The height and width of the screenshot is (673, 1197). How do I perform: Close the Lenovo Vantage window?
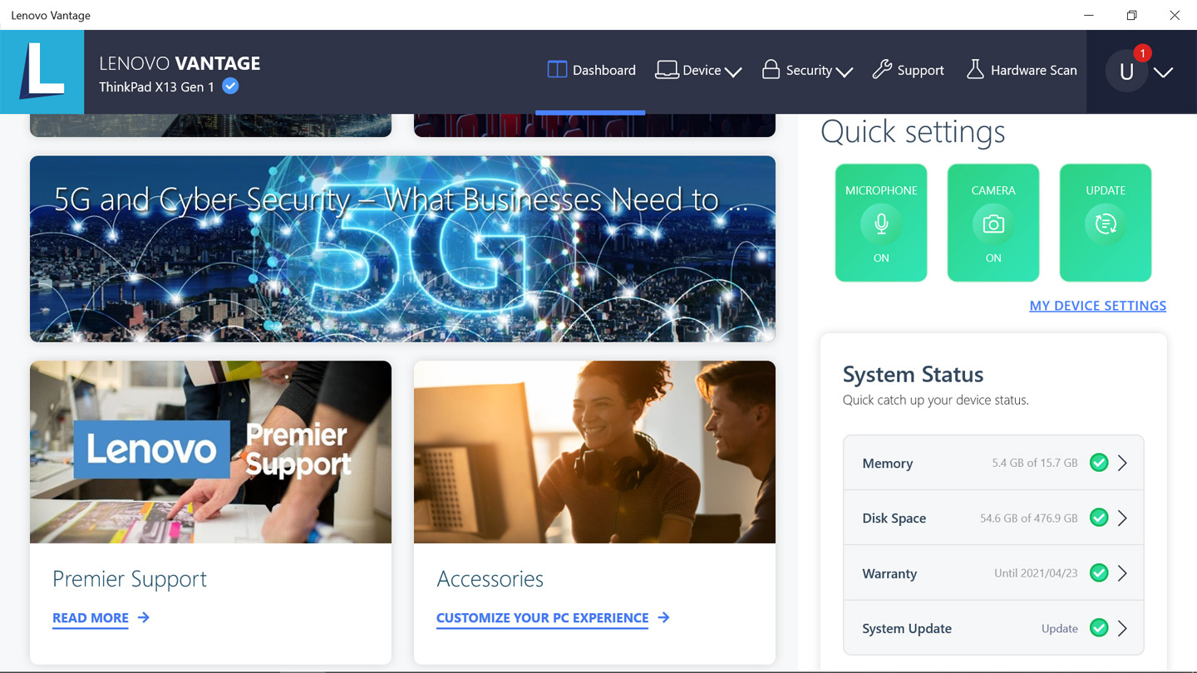pyautogui.click(x=1175, y=15)
